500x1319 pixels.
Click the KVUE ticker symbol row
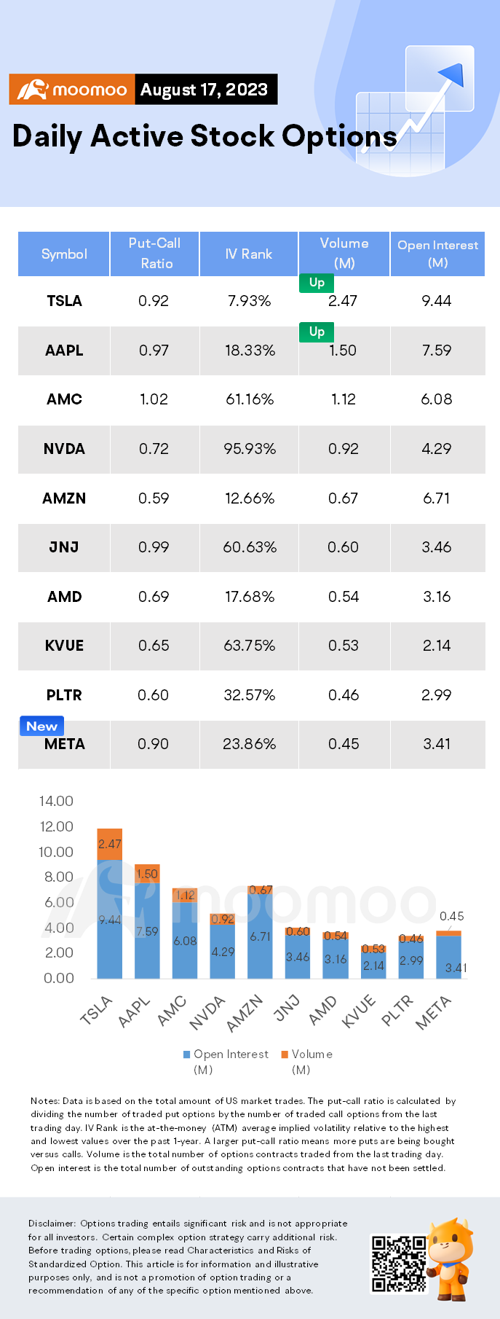click(x=252, y=646)
